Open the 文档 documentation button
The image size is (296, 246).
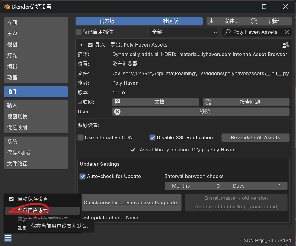click(x=155, y=102)
